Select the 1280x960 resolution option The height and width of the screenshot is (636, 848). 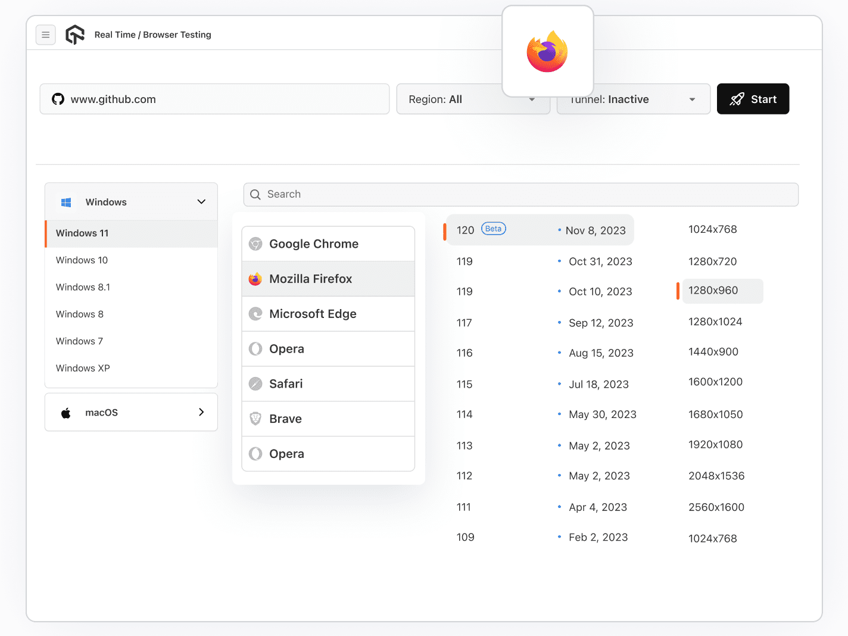tap(713, 291)
